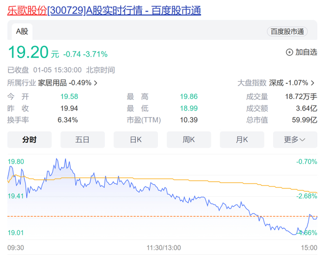
Task: Switch to the 月K chart tab
Action: click(242, 139)
